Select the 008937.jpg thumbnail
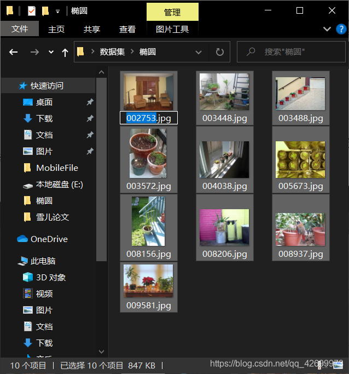Image resolution: width=349 pixels, height=374 pixels. point(300,229)
